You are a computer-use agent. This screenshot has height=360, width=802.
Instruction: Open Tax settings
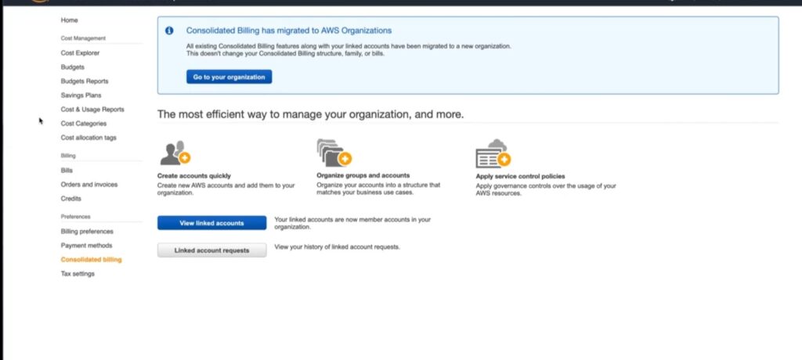[x=78, y=274]
